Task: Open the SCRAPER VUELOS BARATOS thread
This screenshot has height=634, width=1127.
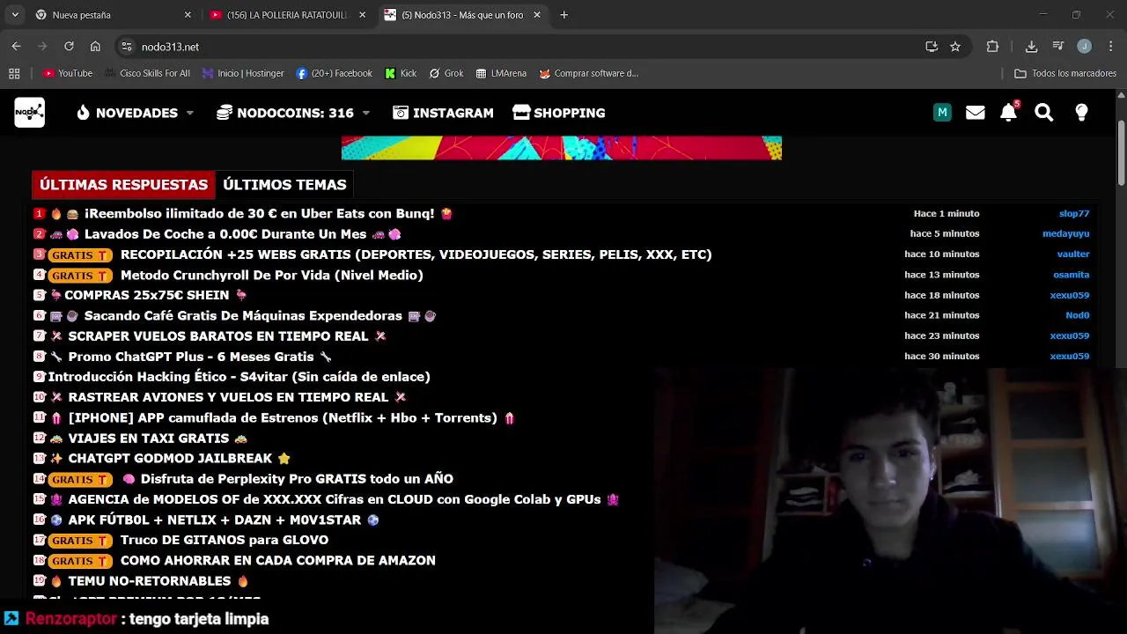Action: coord(217,335)
